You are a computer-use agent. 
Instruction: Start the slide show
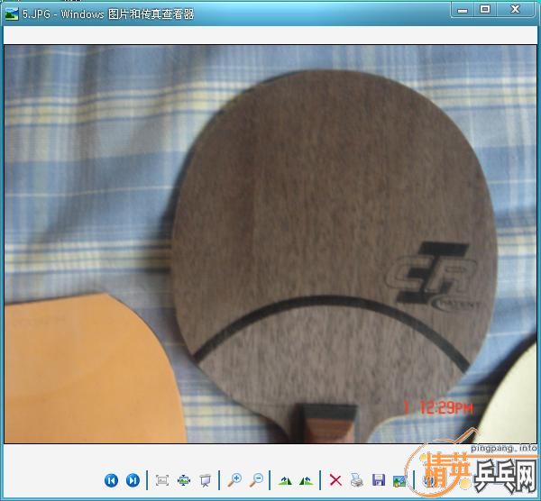206,480
